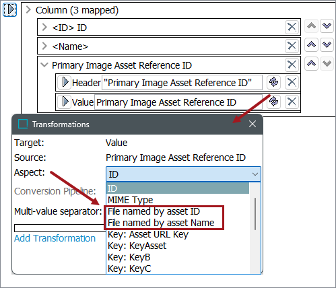Delete the <Name> column mapping
The height and width of the screenshot is (288, 336).
(292, 46)
